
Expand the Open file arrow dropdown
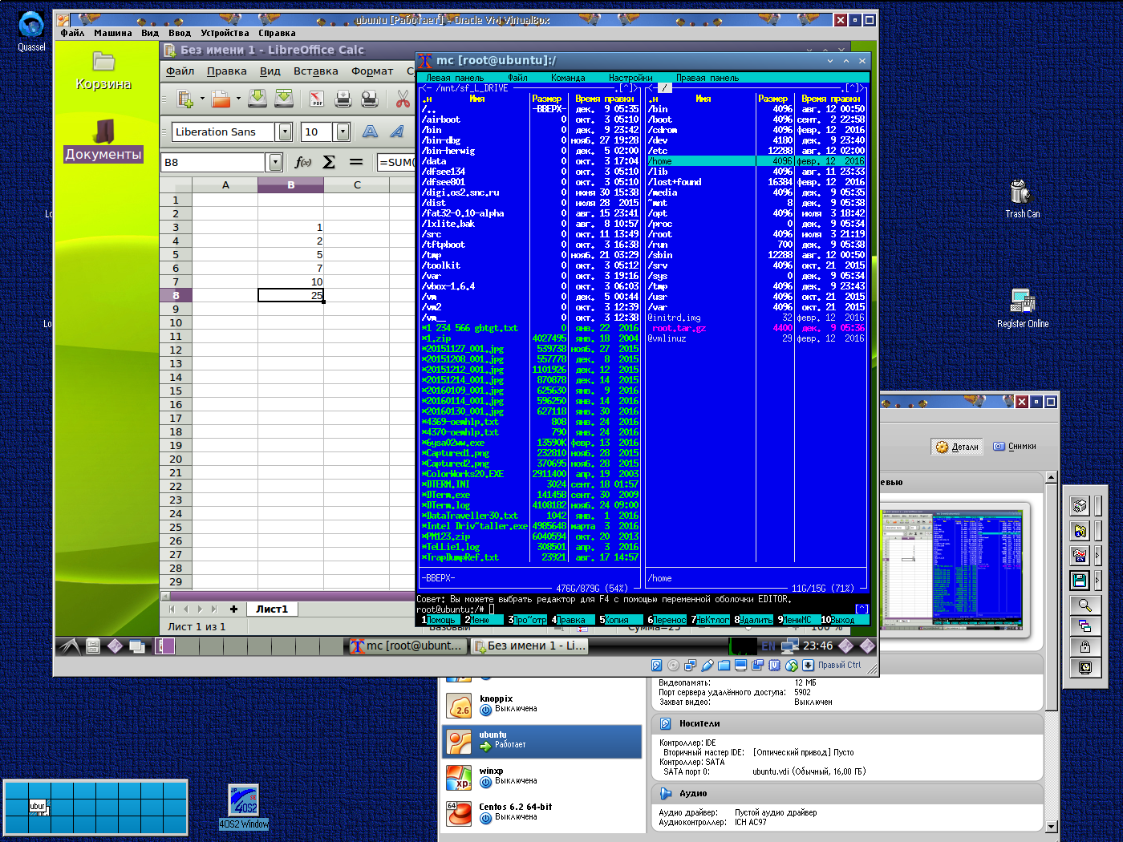click(x=237, y=99)
